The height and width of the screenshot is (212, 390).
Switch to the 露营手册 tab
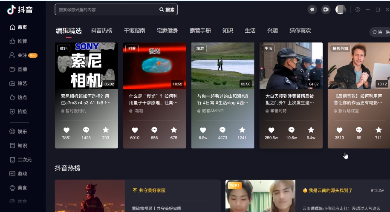click(200, 31)
